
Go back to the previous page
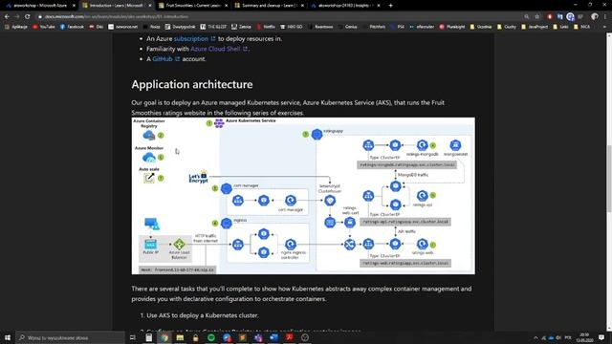7,16
